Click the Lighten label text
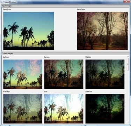This screenshot has height=126, width=131. tap(6, 57)
